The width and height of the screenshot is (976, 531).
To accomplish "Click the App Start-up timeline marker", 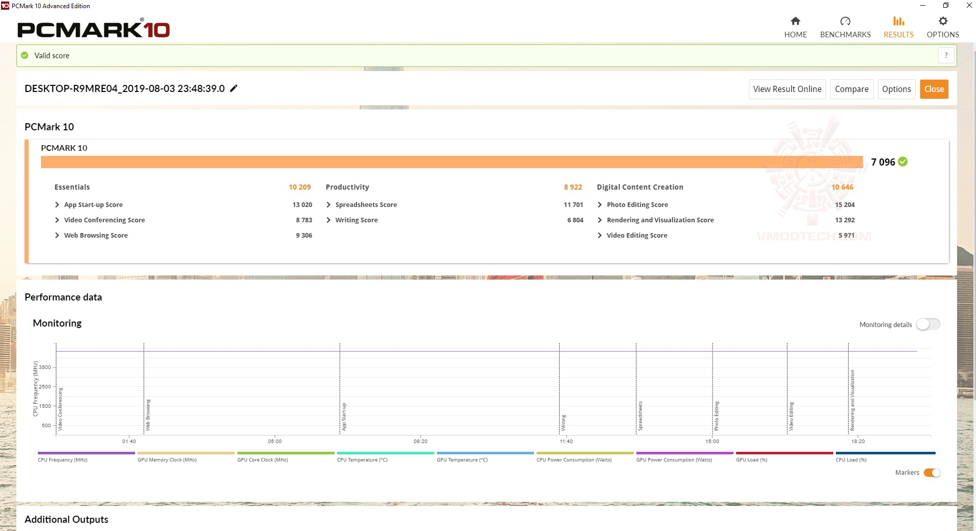I will (x=344, y=417).
